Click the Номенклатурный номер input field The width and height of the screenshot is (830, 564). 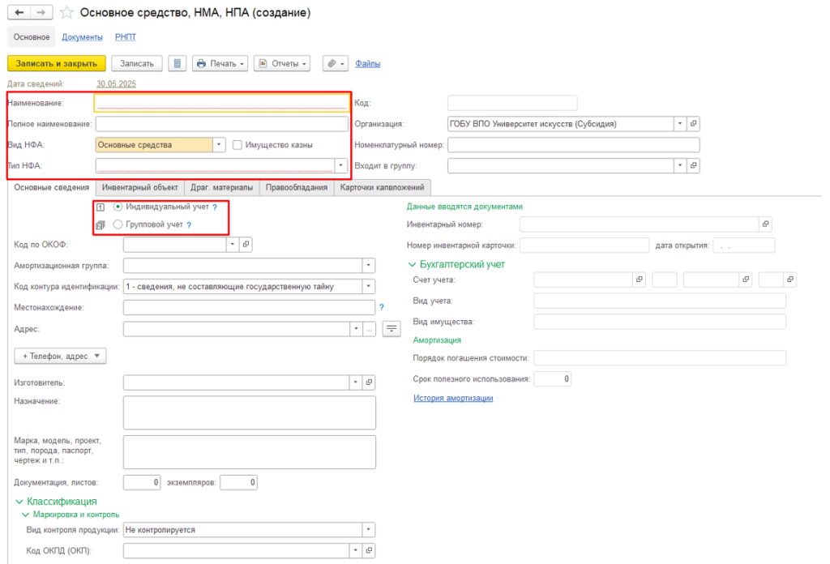(574, 145)
